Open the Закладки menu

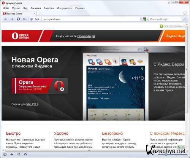point(36,8)
